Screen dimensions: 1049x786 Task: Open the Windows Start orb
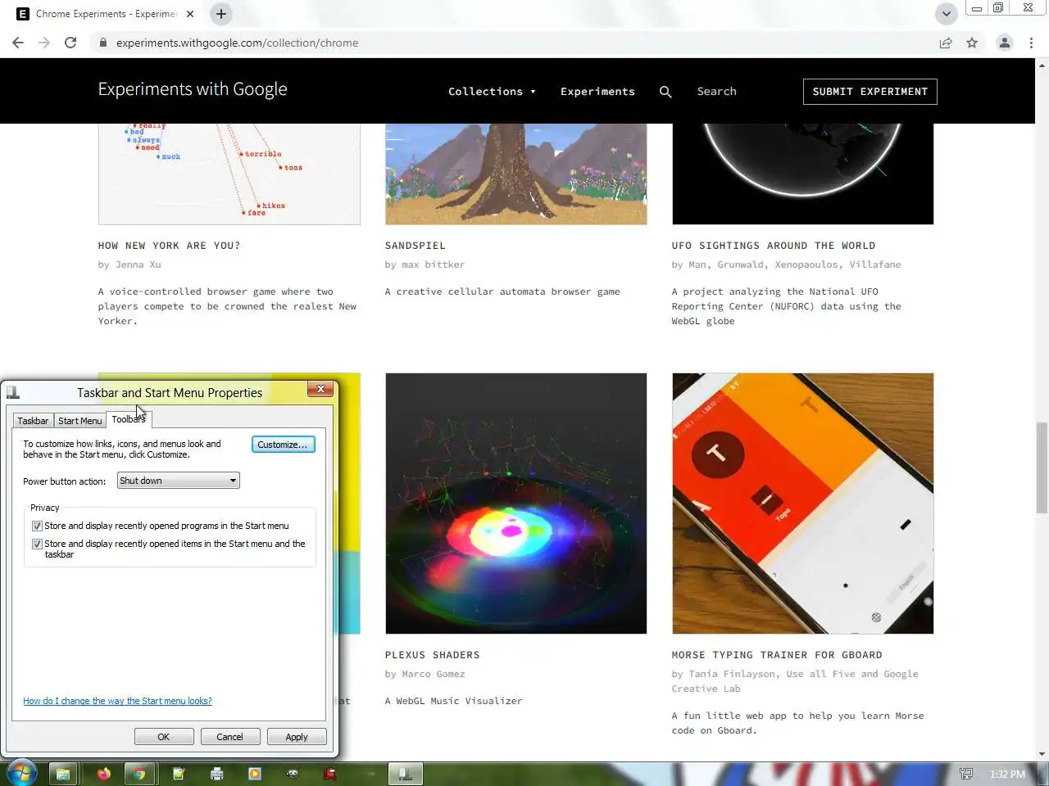(x=20, y=773)
